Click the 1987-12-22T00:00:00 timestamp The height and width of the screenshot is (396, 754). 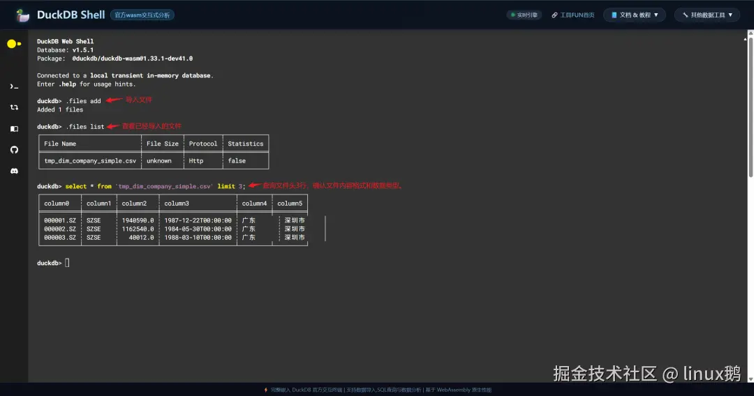point(198,220)
